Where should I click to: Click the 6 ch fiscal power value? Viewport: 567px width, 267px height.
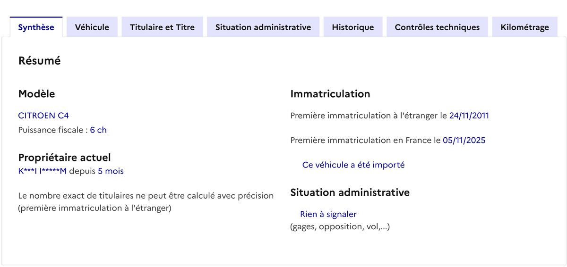[98, 130]
